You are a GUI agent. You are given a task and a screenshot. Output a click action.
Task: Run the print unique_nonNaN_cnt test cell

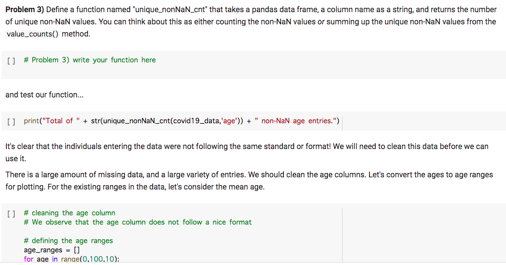point(11,121)
